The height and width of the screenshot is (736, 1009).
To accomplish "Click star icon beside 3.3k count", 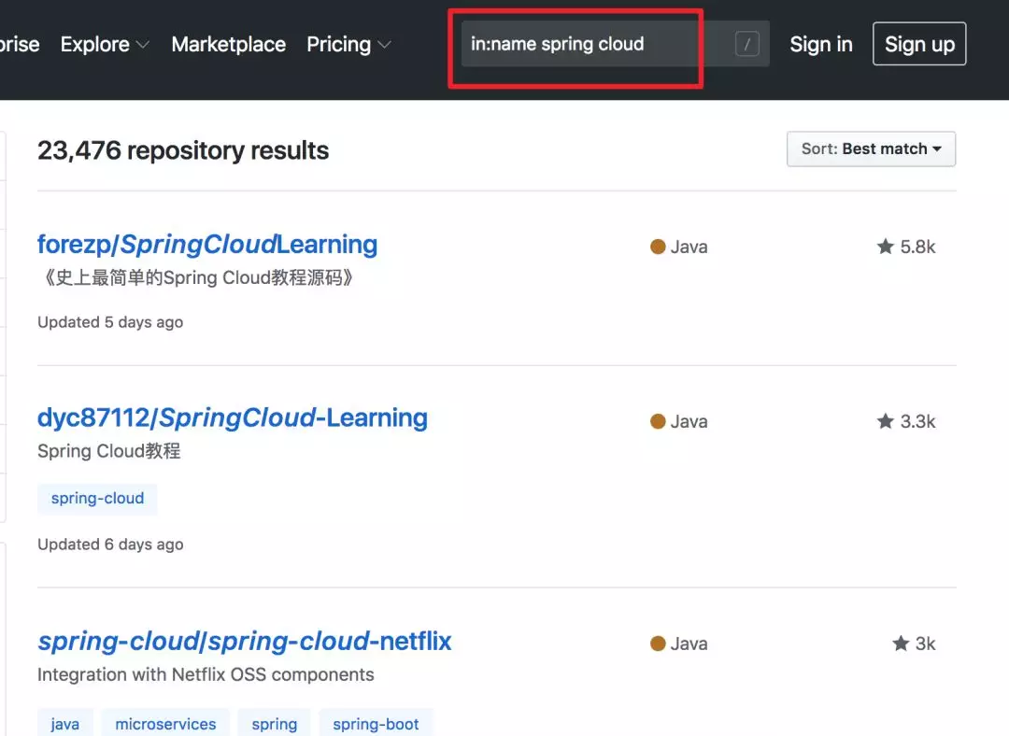I will (x=886, y=421).
